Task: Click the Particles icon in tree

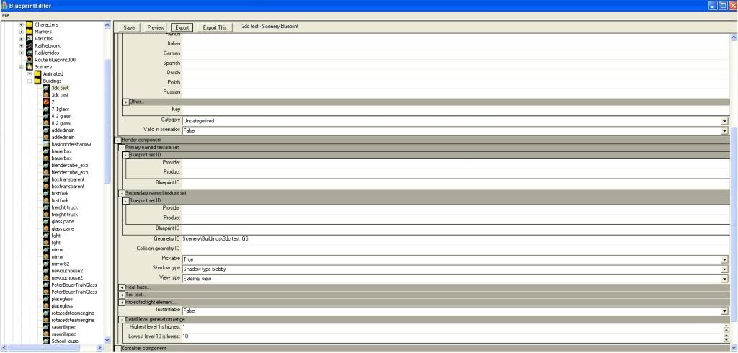Action: point(29,39)
